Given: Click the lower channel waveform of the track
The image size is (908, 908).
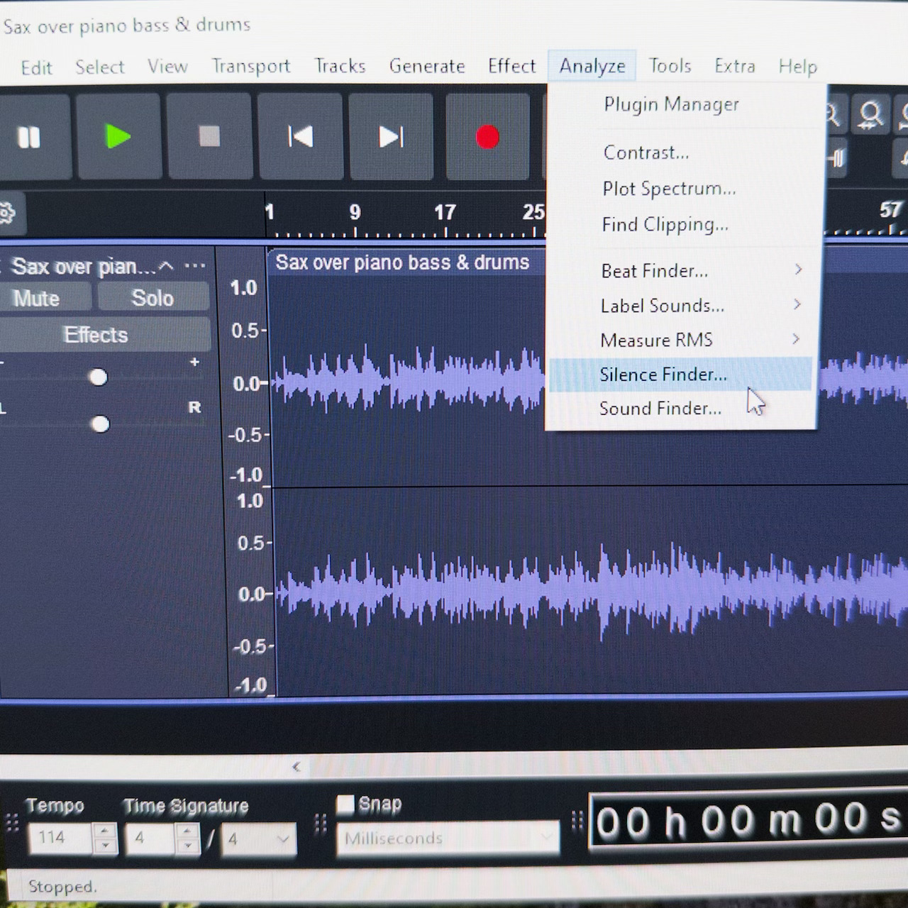Looking at the screenshot, I should coord(589,592).
